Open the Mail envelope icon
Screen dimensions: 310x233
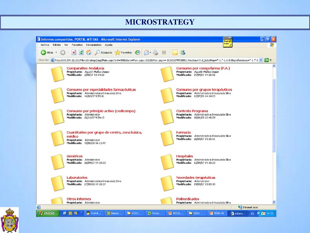coord(146,52)
